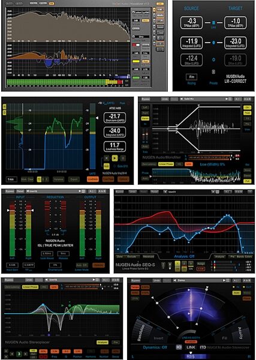Screen dimensions: 256x360
Task: Switch to Loudness tab in VisLM-H
Action: click(93, 179)
